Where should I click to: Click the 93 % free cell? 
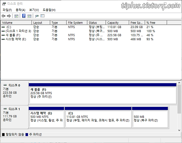[x=150, y=39]
